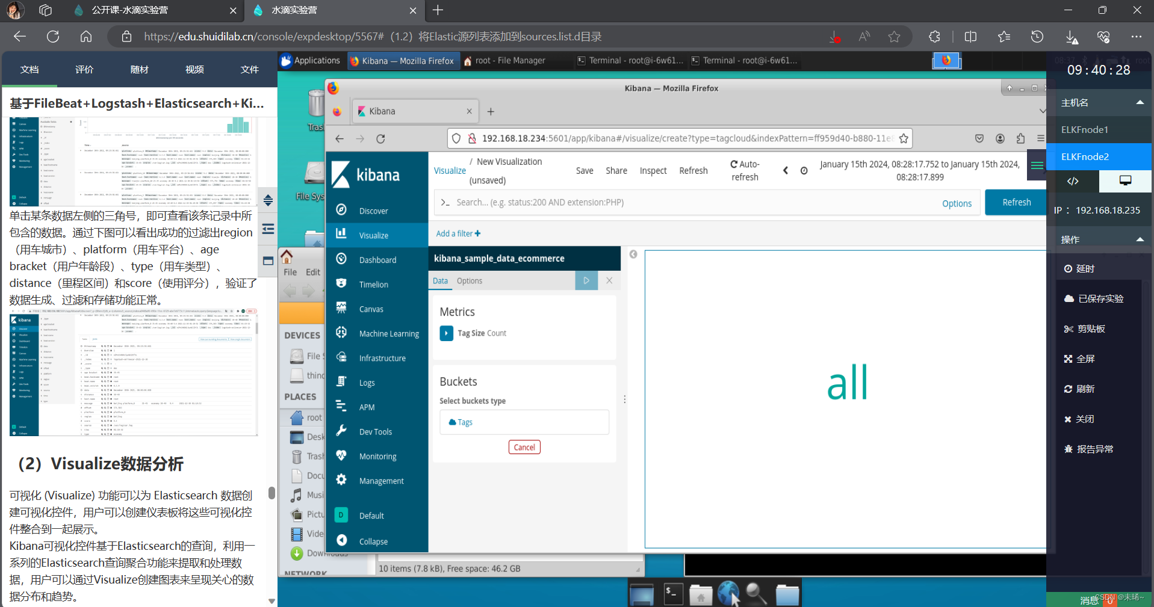Image resolution: width=1154 pixels, height=607 pixels.
Task: Click Add a filter link
Action: [458, 233]
